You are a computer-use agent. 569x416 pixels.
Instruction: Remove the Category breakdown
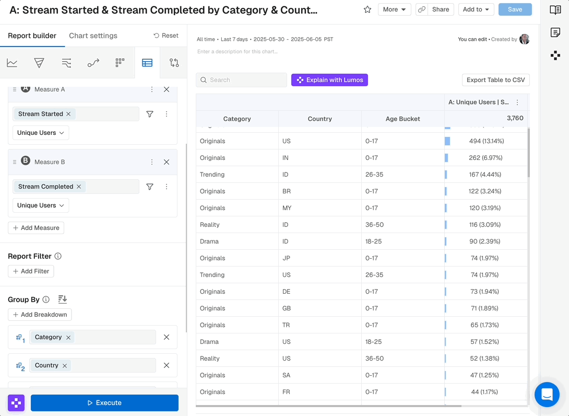tap(167, 337)
